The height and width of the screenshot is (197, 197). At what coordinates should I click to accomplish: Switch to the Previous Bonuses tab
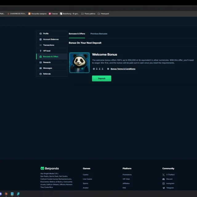[99, 34]
